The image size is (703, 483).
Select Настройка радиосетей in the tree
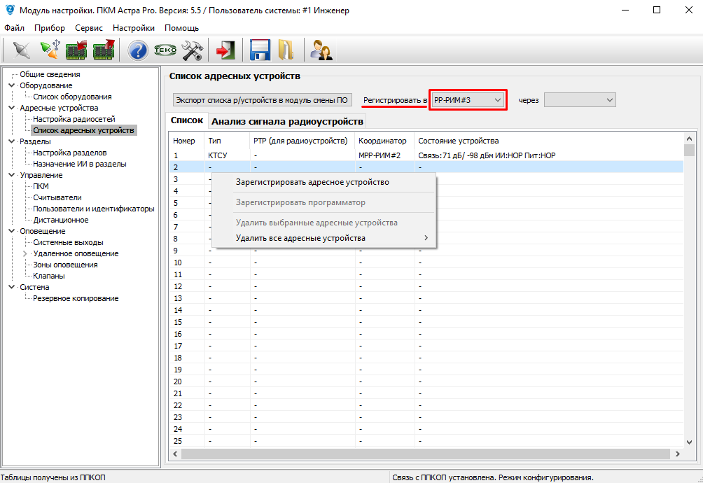74,119
